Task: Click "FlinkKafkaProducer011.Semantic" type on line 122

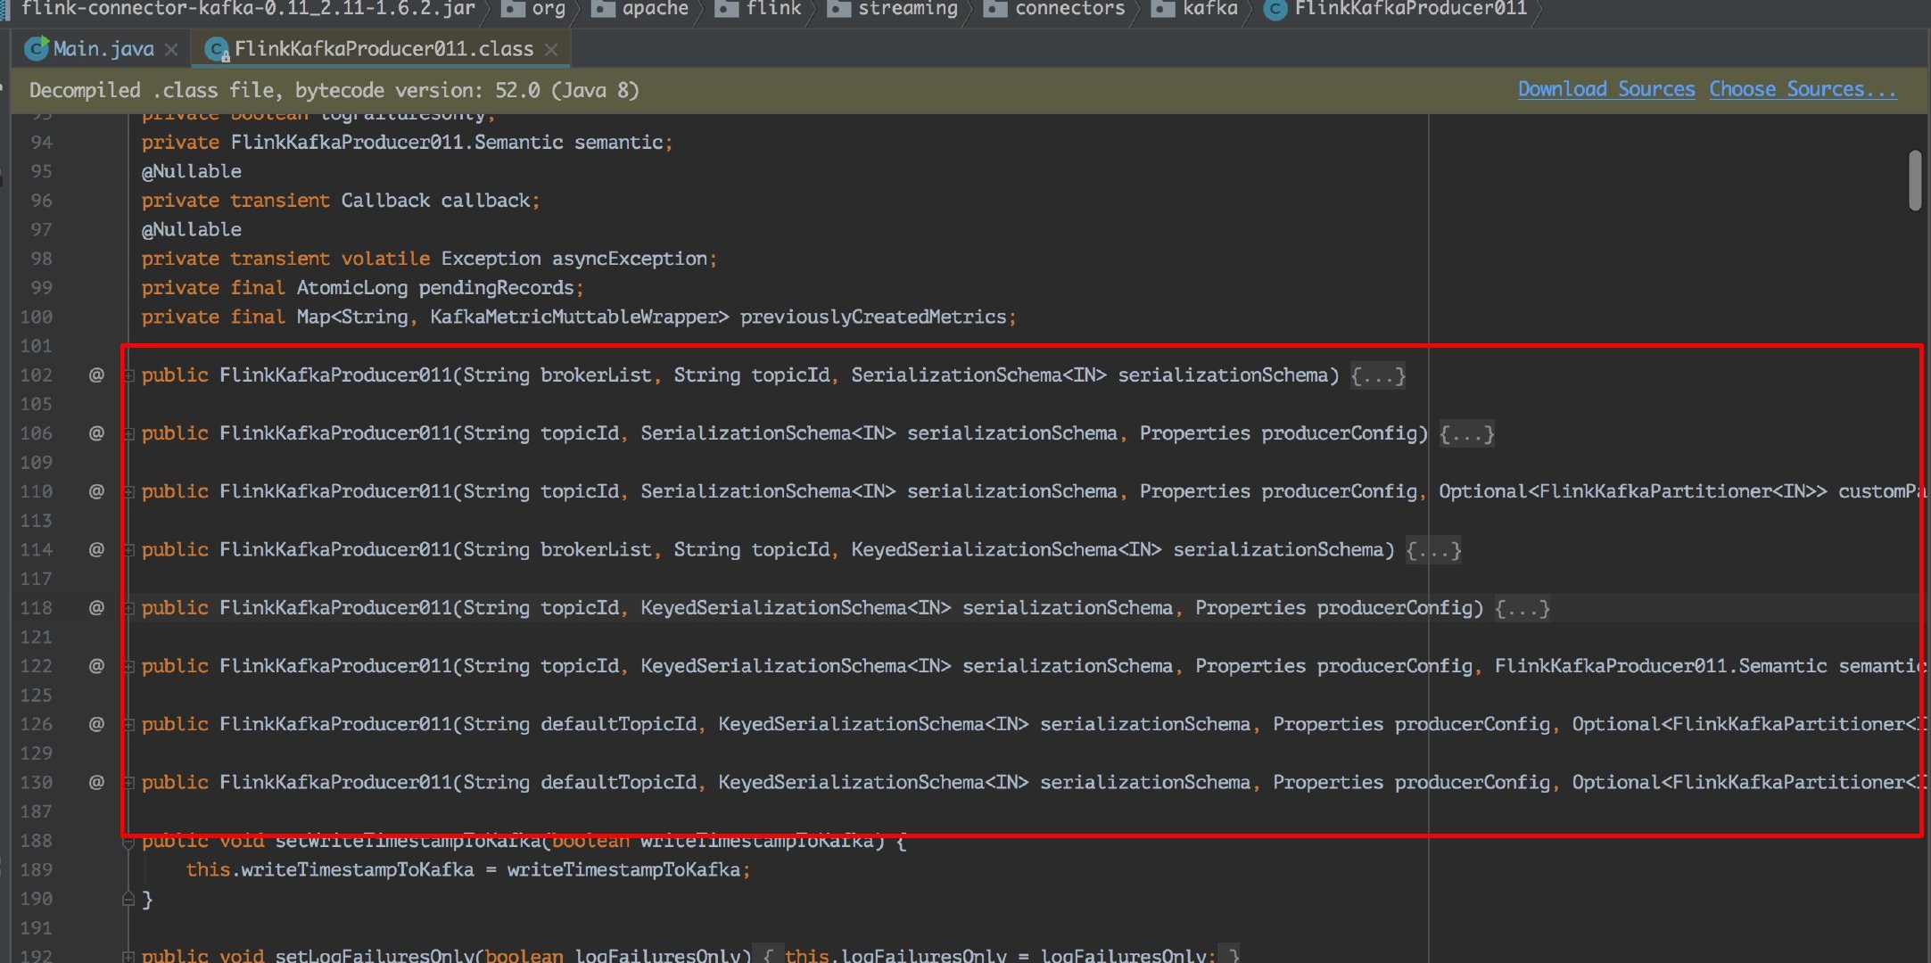Action: [x=1661, y=666]
